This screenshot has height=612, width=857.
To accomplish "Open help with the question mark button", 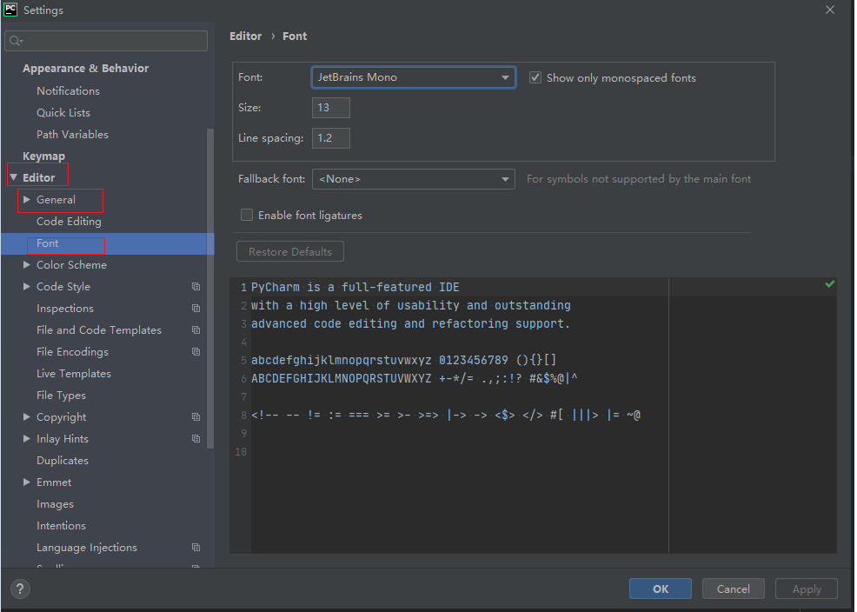I will (20, 589).
